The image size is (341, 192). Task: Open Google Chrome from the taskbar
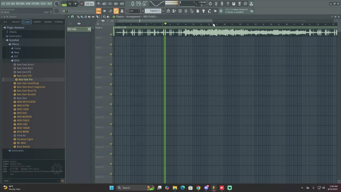coord(198,188)
